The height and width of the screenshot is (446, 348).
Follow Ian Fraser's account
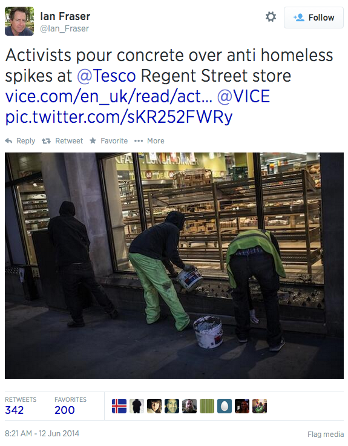314,18
